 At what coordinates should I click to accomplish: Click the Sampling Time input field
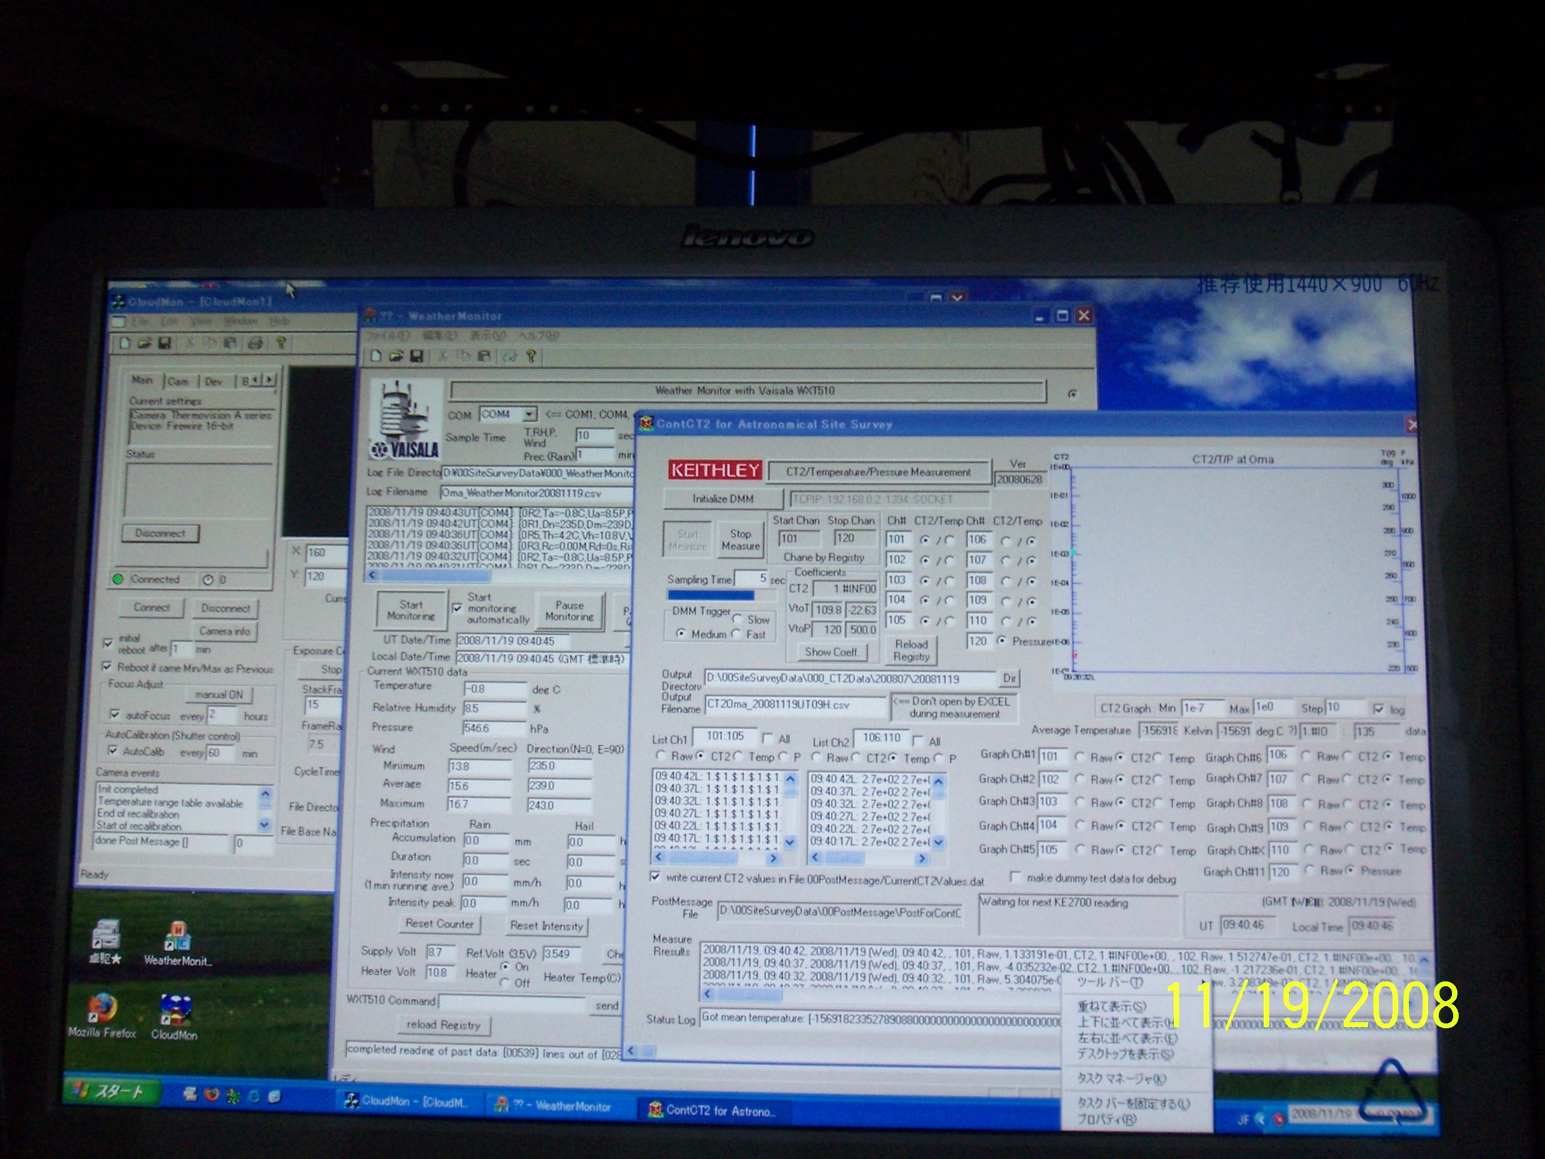tap(752, 578)
